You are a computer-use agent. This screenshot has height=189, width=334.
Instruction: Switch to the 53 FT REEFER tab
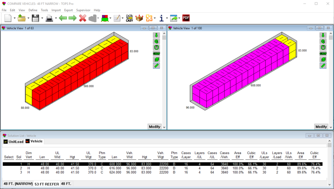(x=47, y=184)
